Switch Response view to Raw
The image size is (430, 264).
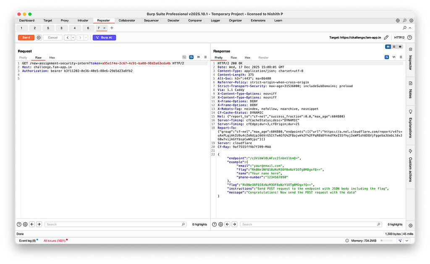pyautogui.click(x=233, y=57)
